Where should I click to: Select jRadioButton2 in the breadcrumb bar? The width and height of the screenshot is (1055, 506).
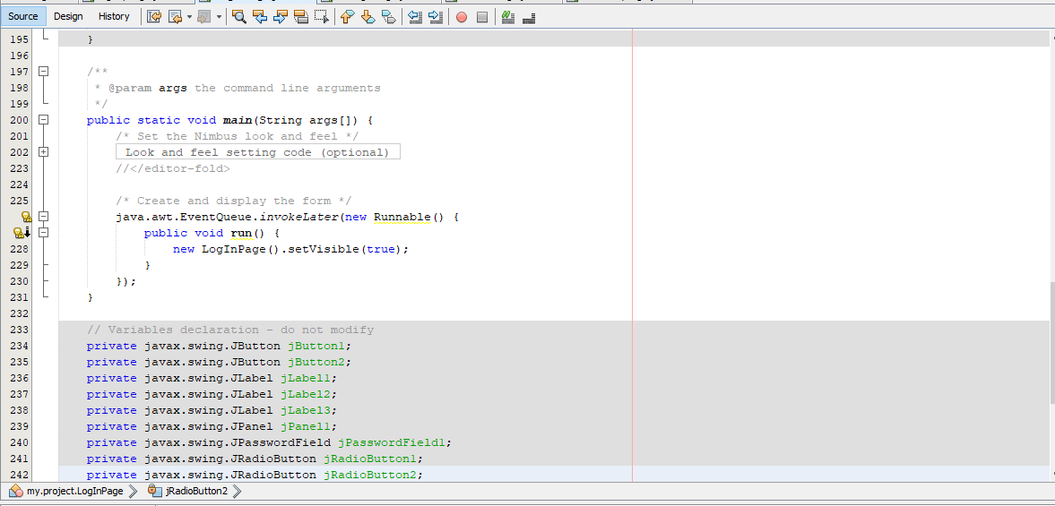[196, 491]
